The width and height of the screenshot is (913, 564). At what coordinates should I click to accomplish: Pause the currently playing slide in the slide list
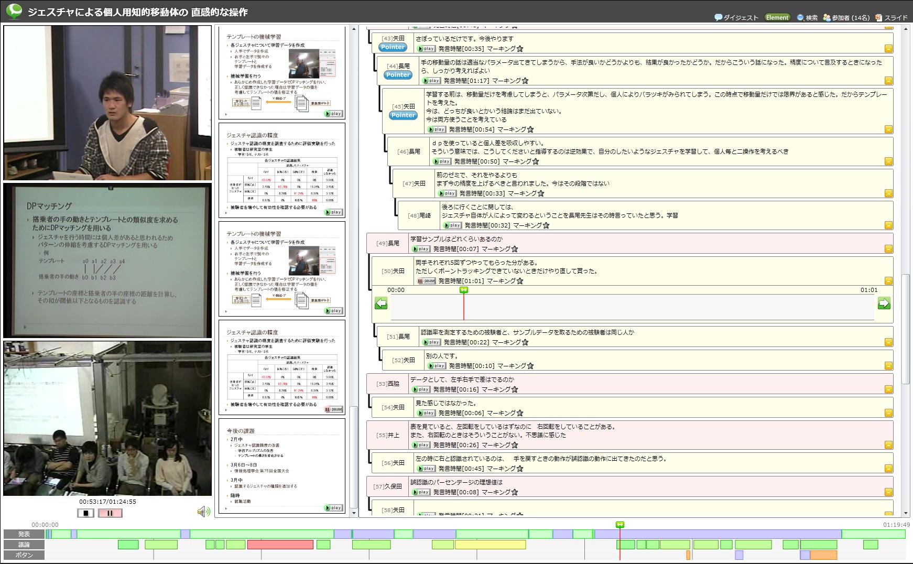tap(333, 409)
